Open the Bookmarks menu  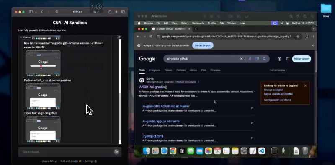click(x=198, y=23)
